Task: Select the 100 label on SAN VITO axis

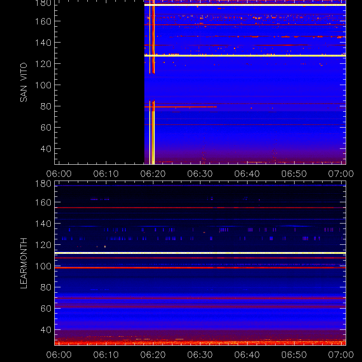Action: pos(43,85)
